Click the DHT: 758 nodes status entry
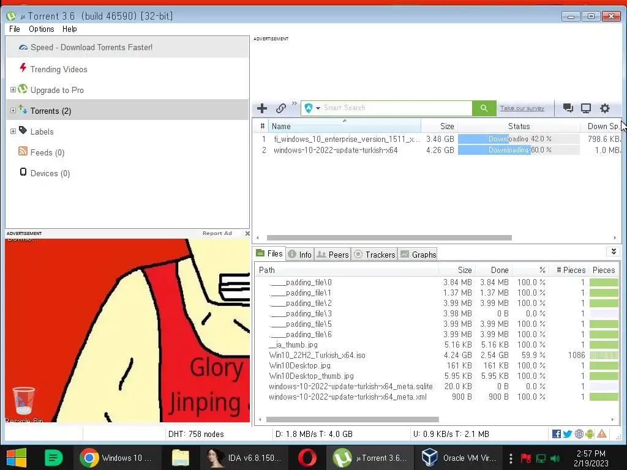The image size is (627, 470). (x=196, y=434)
